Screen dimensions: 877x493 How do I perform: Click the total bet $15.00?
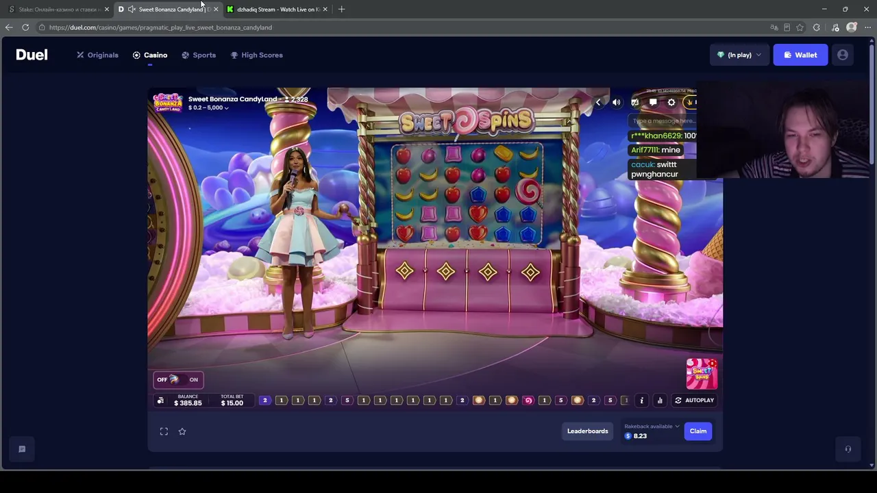click(232, 403)
